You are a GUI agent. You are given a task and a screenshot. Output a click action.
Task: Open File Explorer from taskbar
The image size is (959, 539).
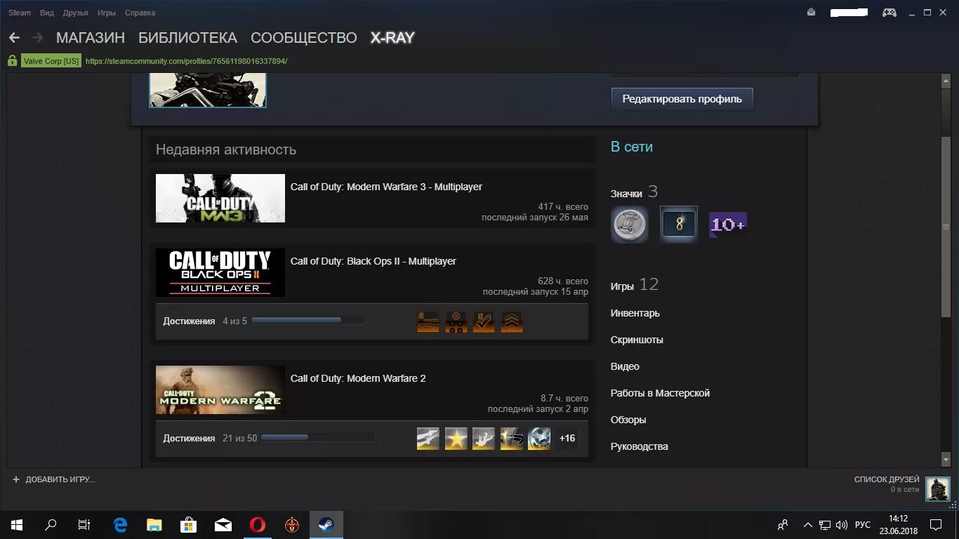pos(154,525)
